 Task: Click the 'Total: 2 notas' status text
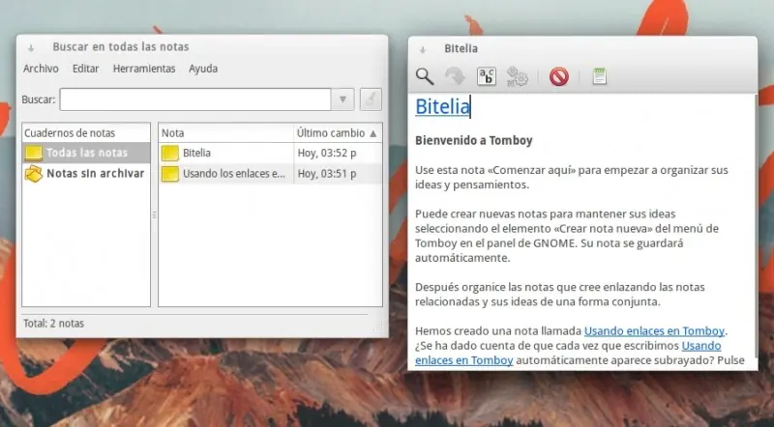pos(54,324)
